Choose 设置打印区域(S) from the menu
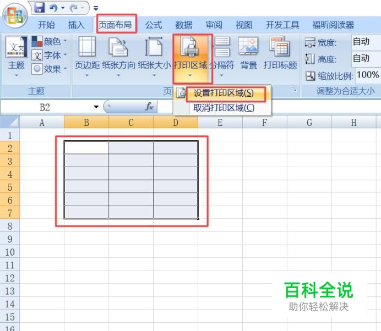Screen dimensions: 381x331 point(224,93)
